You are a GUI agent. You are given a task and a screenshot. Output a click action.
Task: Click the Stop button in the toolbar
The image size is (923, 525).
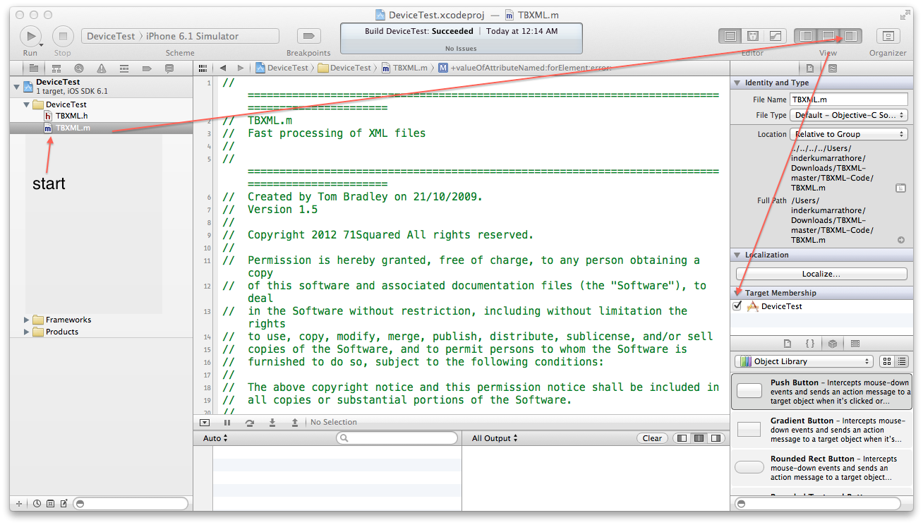coord(63,36)
